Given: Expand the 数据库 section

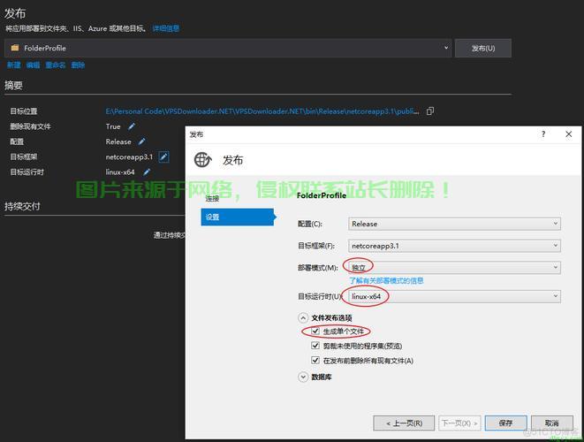Looking at the screenshot, I should (304, 377).
